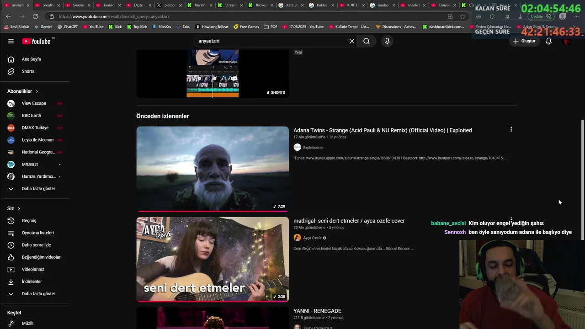
Task: Open options menu for Adana Twins video
Action: click(x=511, y=129)
